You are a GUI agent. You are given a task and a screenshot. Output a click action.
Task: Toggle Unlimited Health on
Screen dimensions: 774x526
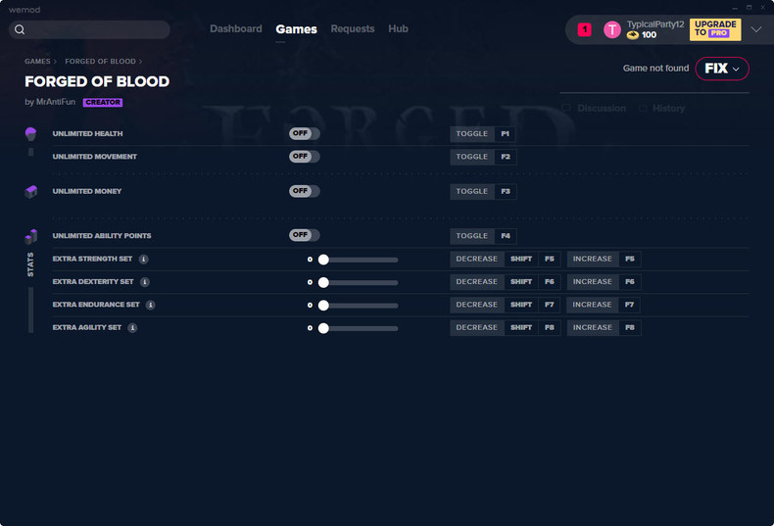click(305, 133)
